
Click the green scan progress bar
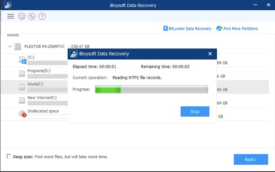(x=151, y=89)
